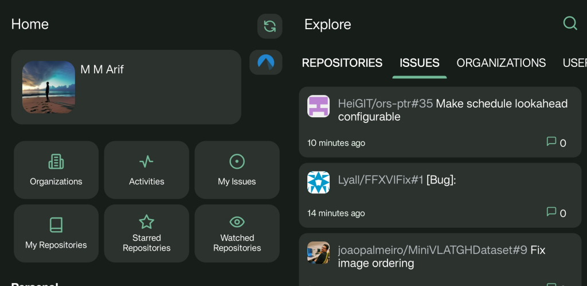
Task: Click comment icon on HeiGIT issue
Action: (551, 142)
